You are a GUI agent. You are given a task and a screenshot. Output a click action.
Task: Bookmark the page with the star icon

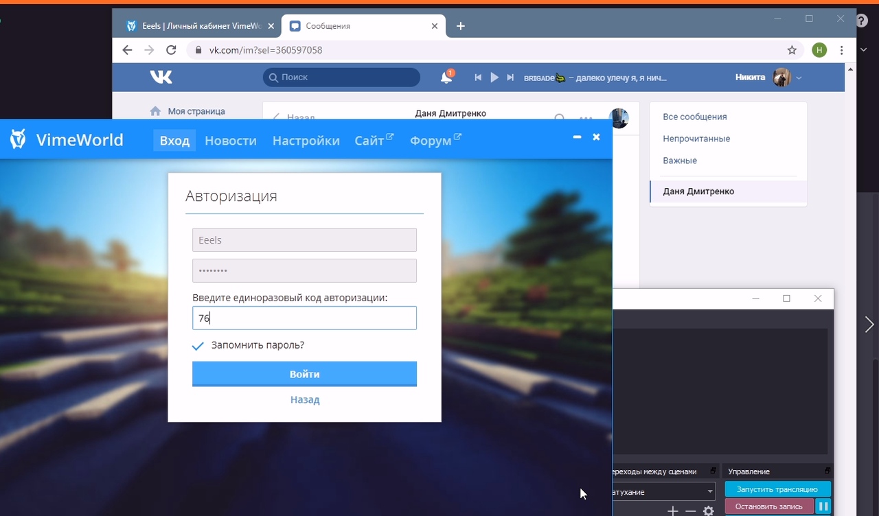(x=792, y=50)
